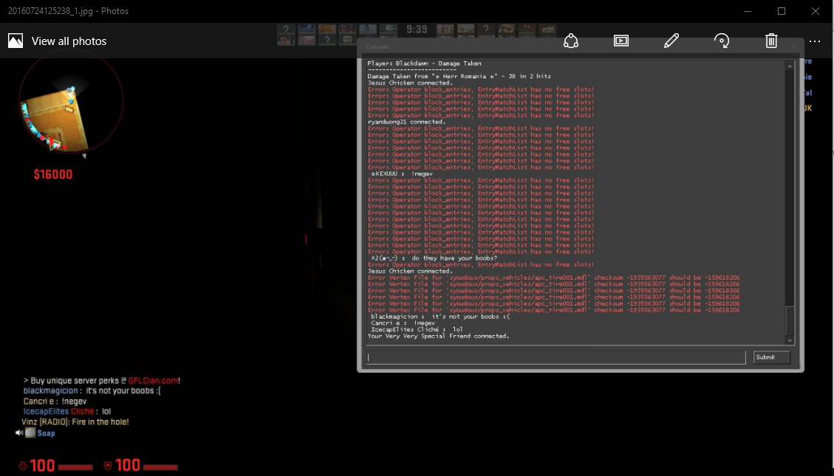
Task: Click "ryanduong21 connected." console line
Action: [406, 122]
